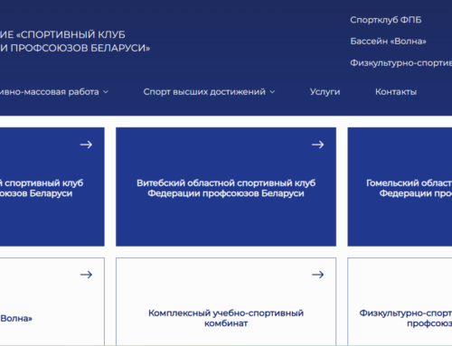
Task: Click the arrow on the «Волна» card
Action: tap(86, 275)
